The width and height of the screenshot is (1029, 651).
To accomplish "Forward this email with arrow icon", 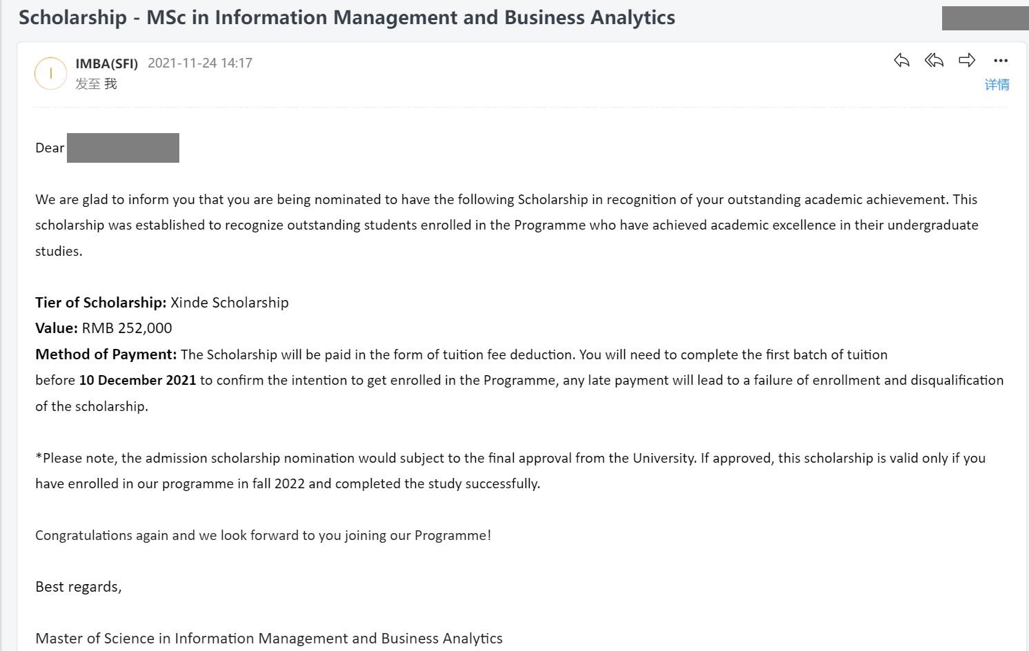I will (967, 61).
